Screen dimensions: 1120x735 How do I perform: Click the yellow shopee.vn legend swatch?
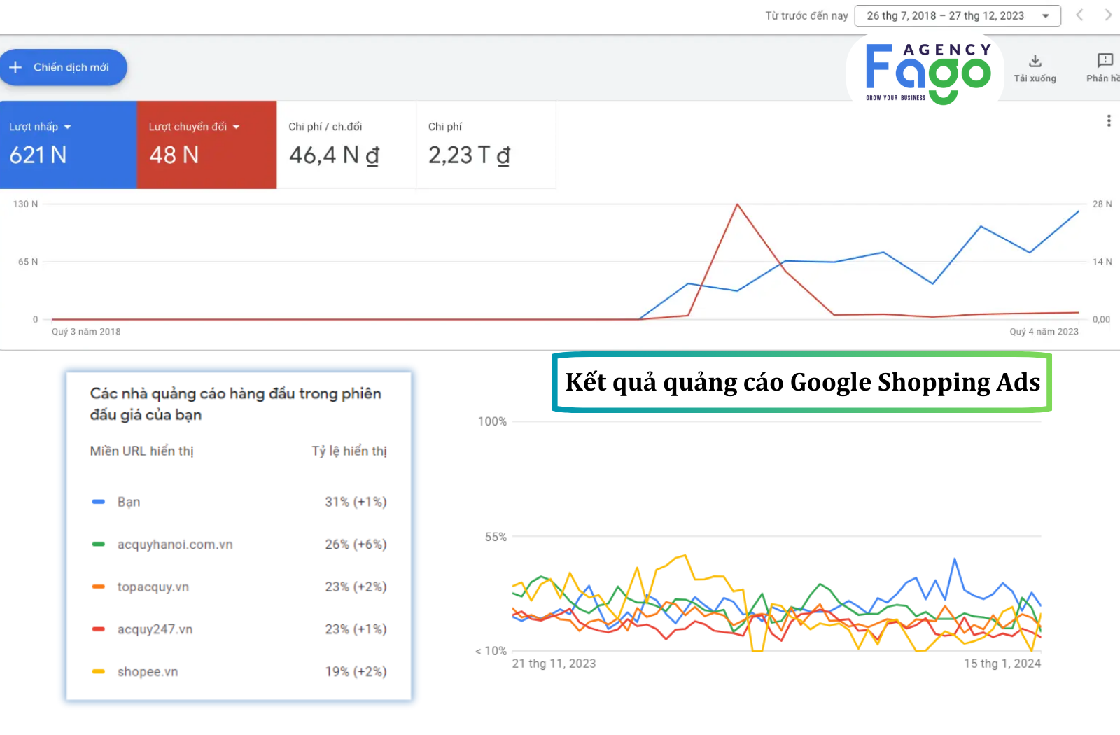99,672
